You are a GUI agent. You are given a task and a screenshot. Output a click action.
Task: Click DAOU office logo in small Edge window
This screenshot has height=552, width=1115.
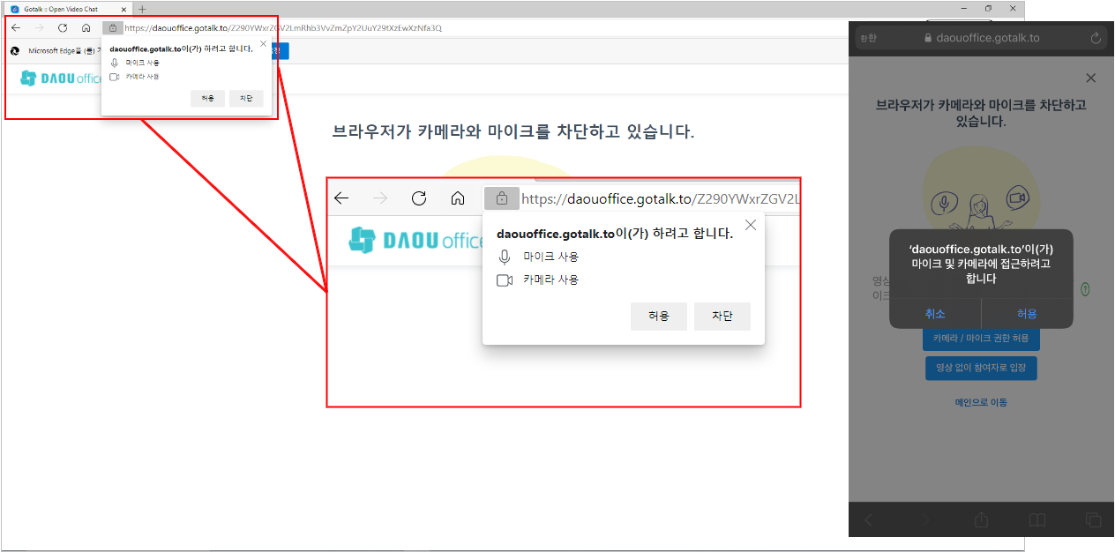62,78
